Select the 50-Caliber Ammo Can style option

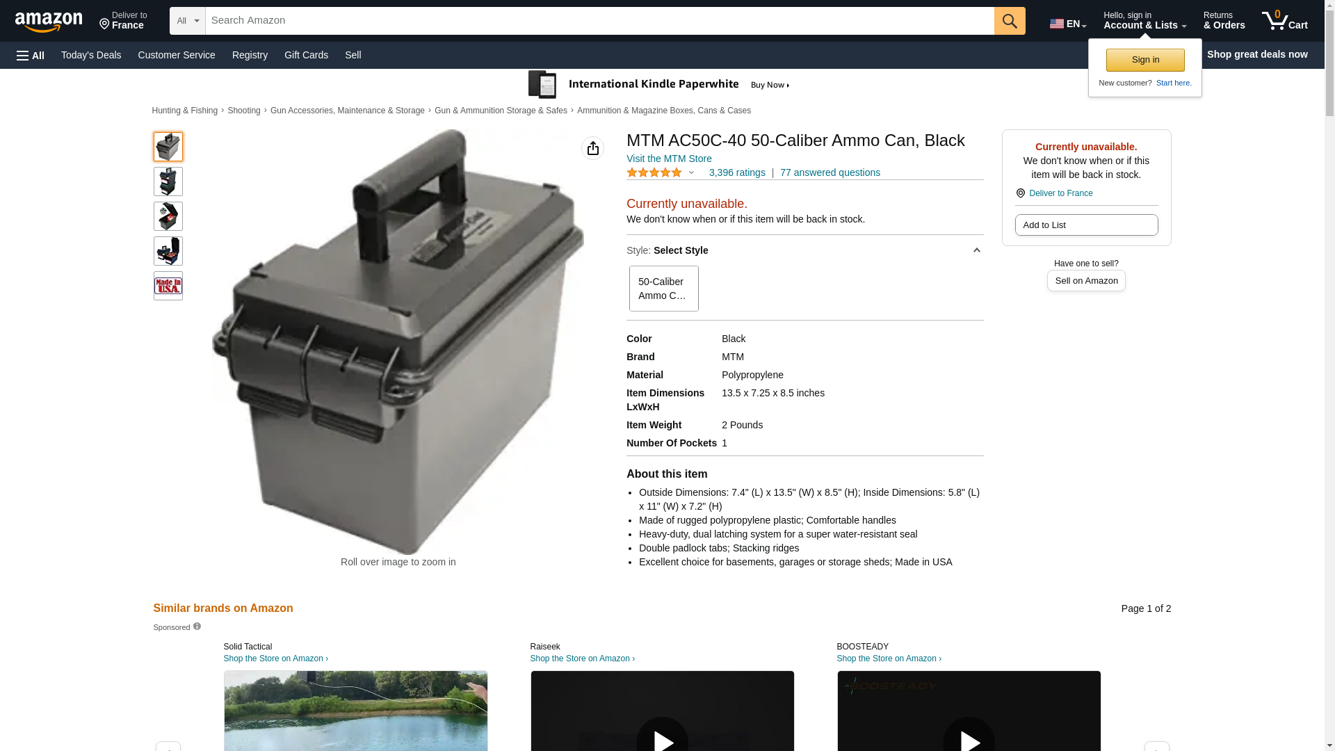click(663, 289)
